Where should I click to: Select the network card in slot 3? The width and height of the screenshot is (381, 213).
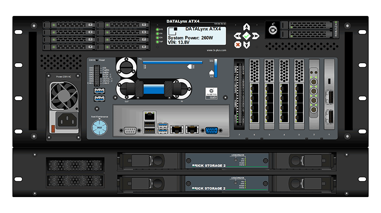299,94
